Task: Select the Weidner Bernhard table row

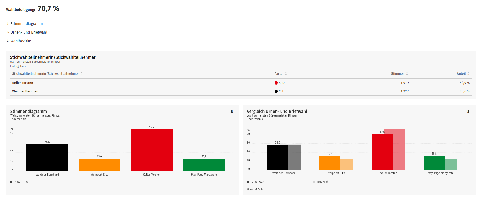Action: pyautogui.click(x=26, y=91)
